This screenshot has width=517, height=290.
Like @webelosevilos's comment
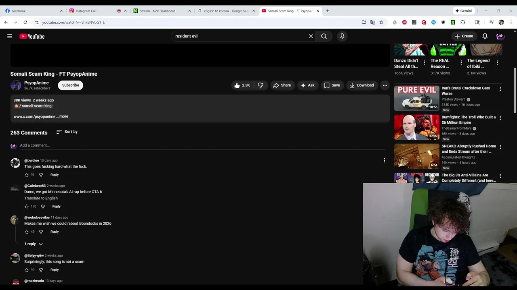point(27,232)
